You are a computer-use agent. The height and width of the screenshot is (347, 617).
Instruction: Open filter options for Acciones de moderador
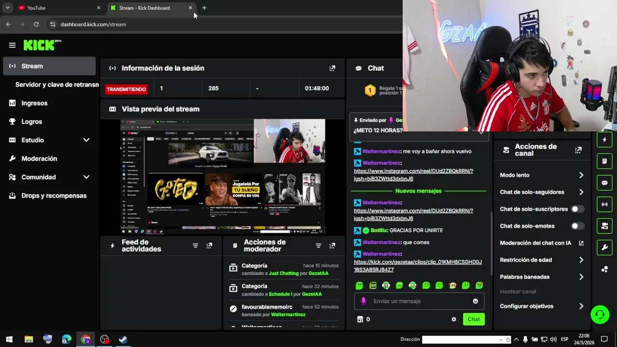[318, 246]
